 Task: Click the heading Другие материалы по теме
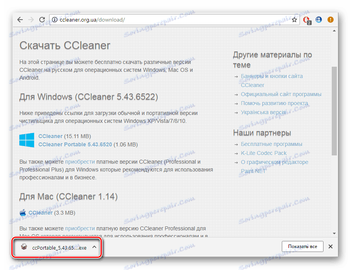(272, 60)
